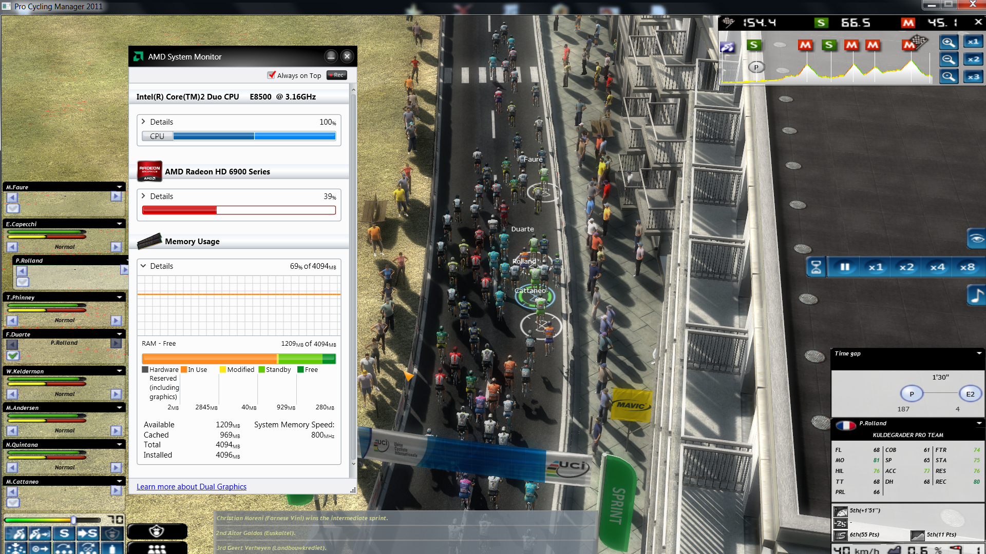Toggle F.Duarte green checkmark box
The width and height of the screenshot is (986, 554).
coord(13,355)
